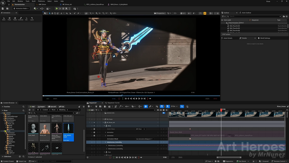Screen dimensions: 289x163
Task: Click the Import button in Content Browser
Action: click(x=41, y=107)
